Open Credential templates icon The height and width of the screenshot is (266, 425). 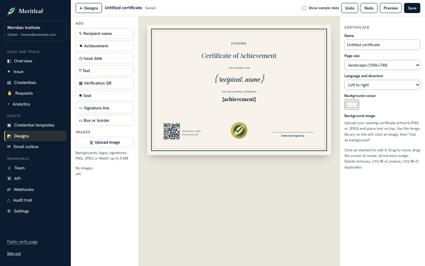[x=9, y=125]
